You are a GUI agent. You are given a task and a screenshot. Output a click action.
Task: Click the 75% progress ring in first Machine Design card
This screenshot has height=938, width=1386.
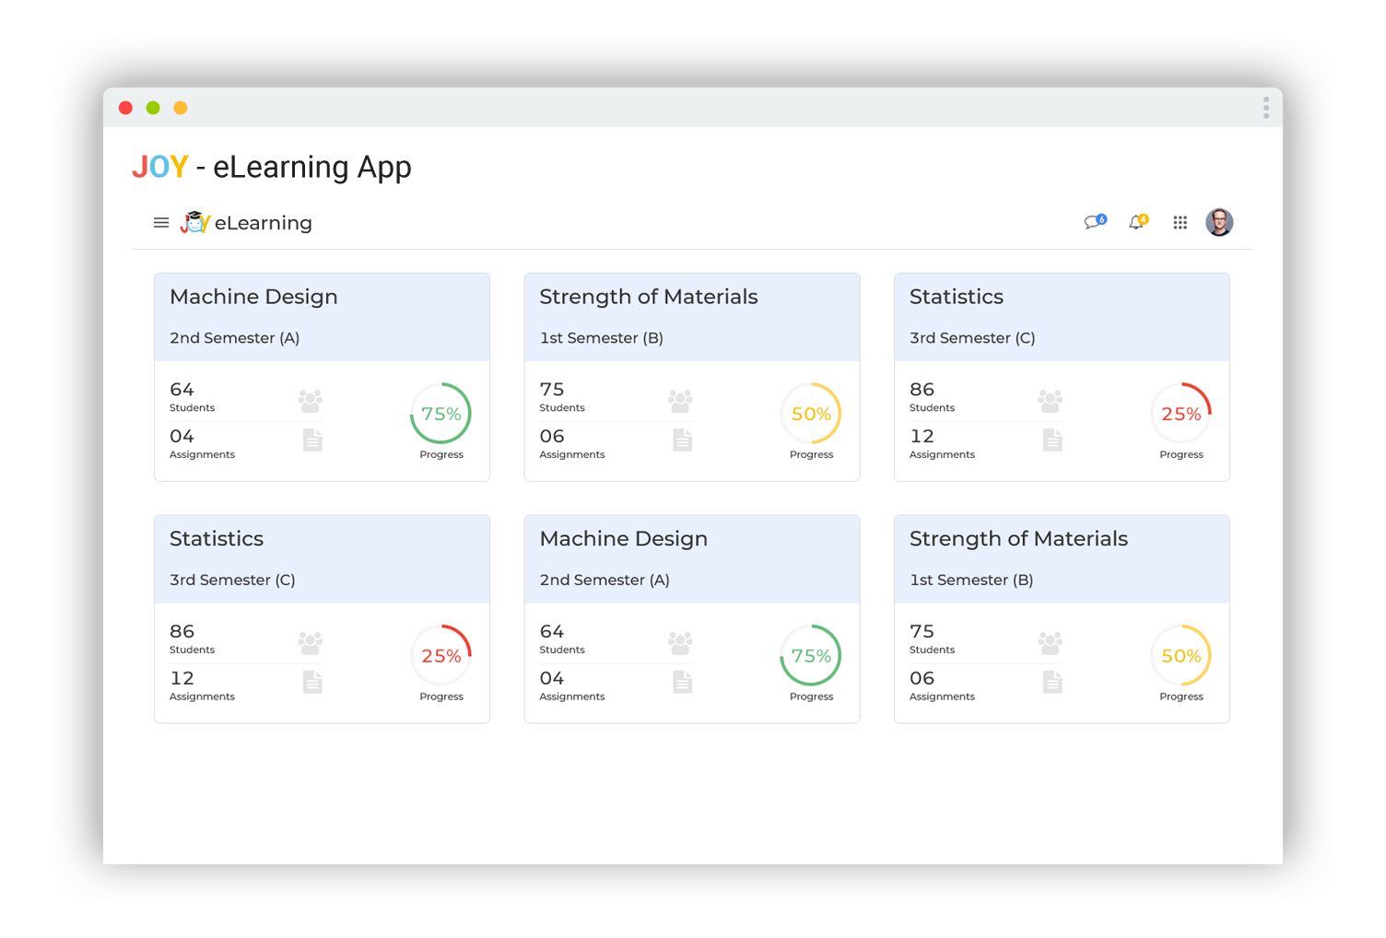440,414
